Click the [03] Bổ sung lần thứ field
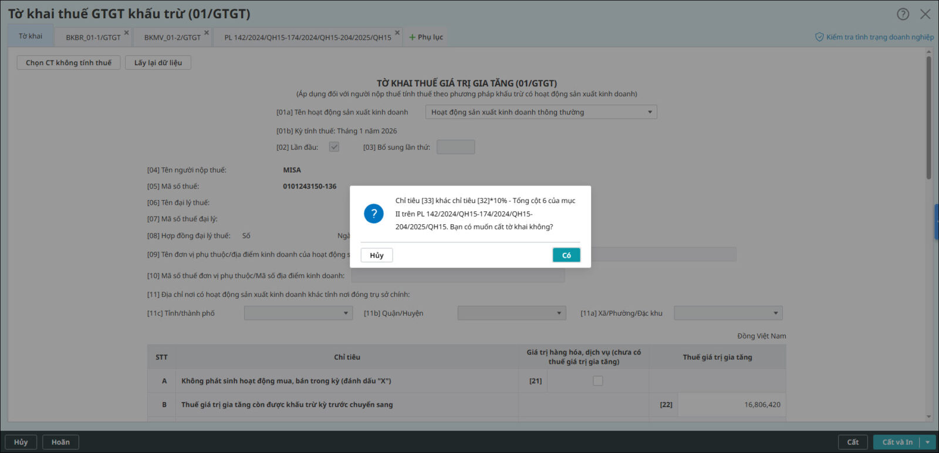This screenshot has width=939, height=453. pyautogui.click(x=456, y=147)
